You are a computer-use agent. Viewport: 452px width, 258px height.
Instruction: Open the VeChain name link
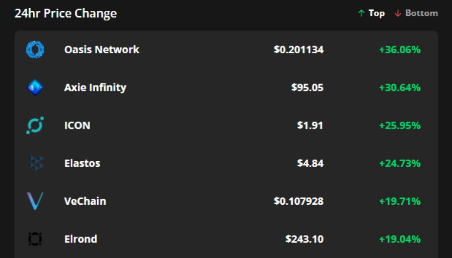85,201
